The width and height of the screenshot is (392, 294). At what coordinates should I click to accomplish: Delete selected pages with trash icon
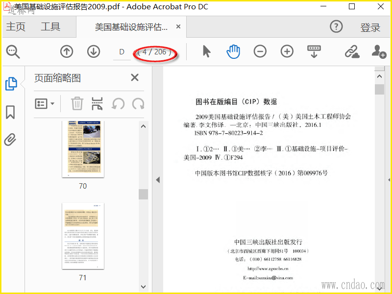(77, 103)
